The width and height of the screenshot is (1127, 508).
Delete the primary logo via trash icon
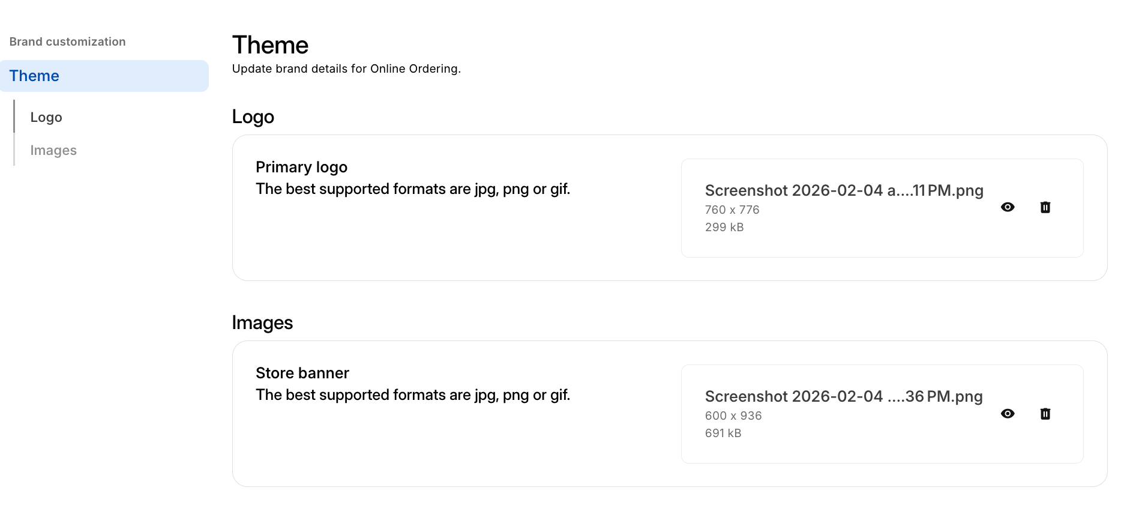coord(1045,207)
